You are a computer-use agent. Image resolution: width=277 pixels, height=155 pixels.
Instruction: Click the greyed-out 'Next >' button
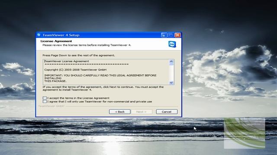pyautogui.click(x=142, y=112)
